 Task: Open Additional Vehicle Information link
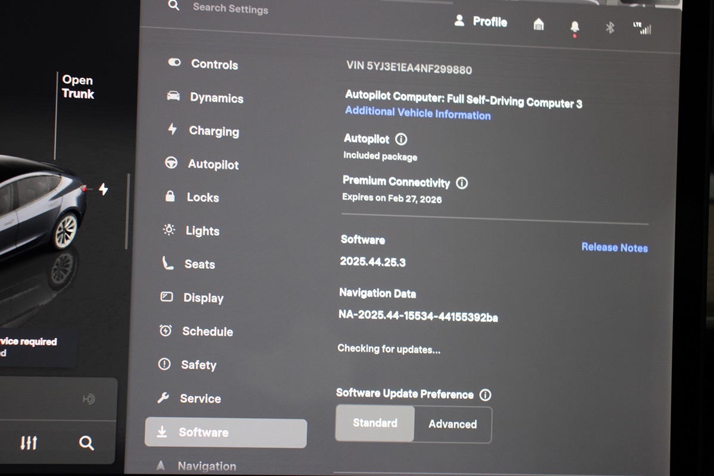coord(418,113)
